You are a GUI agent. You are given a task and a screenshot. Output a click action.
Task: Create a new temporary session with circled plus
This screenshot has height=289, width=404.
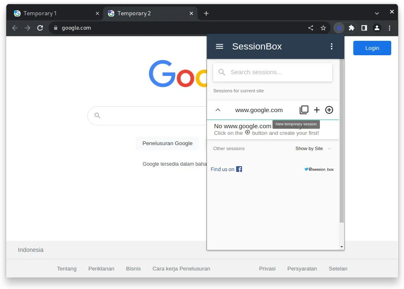329,110
